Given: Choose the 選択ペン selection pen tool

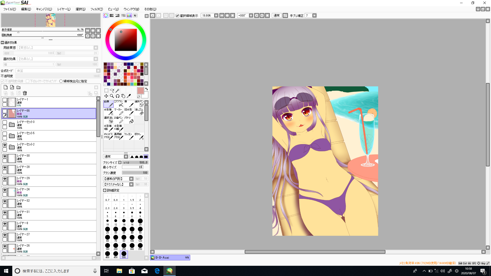Looking at the screenshot, I should (139, 103).
